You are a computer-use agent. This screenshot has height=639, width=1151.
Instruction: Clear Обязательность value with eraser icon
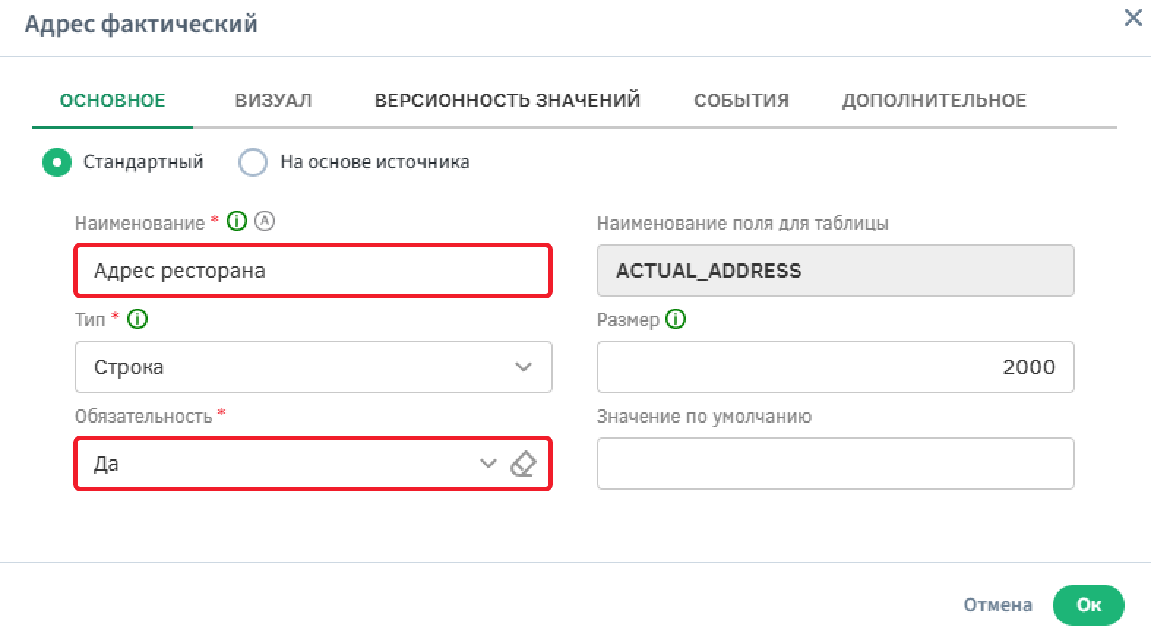coord(523,464)
